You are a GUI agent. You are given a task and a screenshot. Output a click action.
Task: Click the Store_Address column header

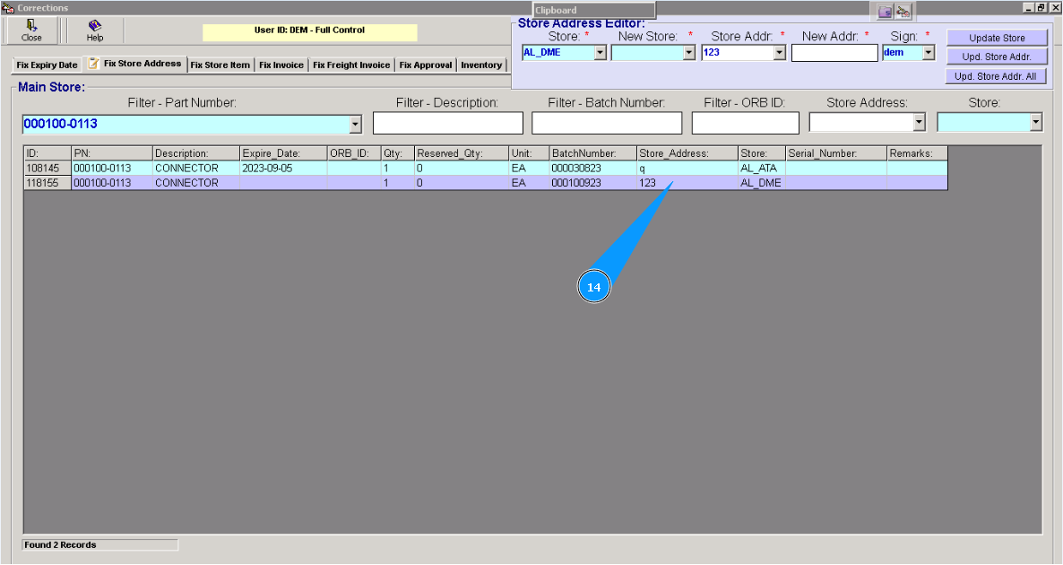pos(687,153)
